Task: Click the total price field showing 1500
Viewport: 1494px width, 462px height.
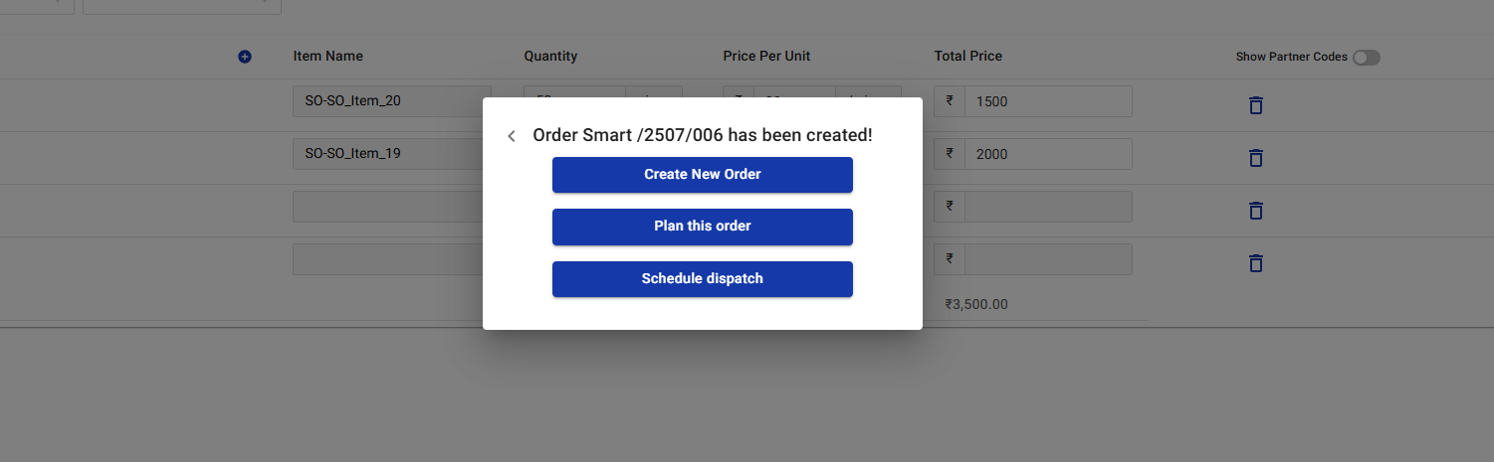Action: (1048, 101)
